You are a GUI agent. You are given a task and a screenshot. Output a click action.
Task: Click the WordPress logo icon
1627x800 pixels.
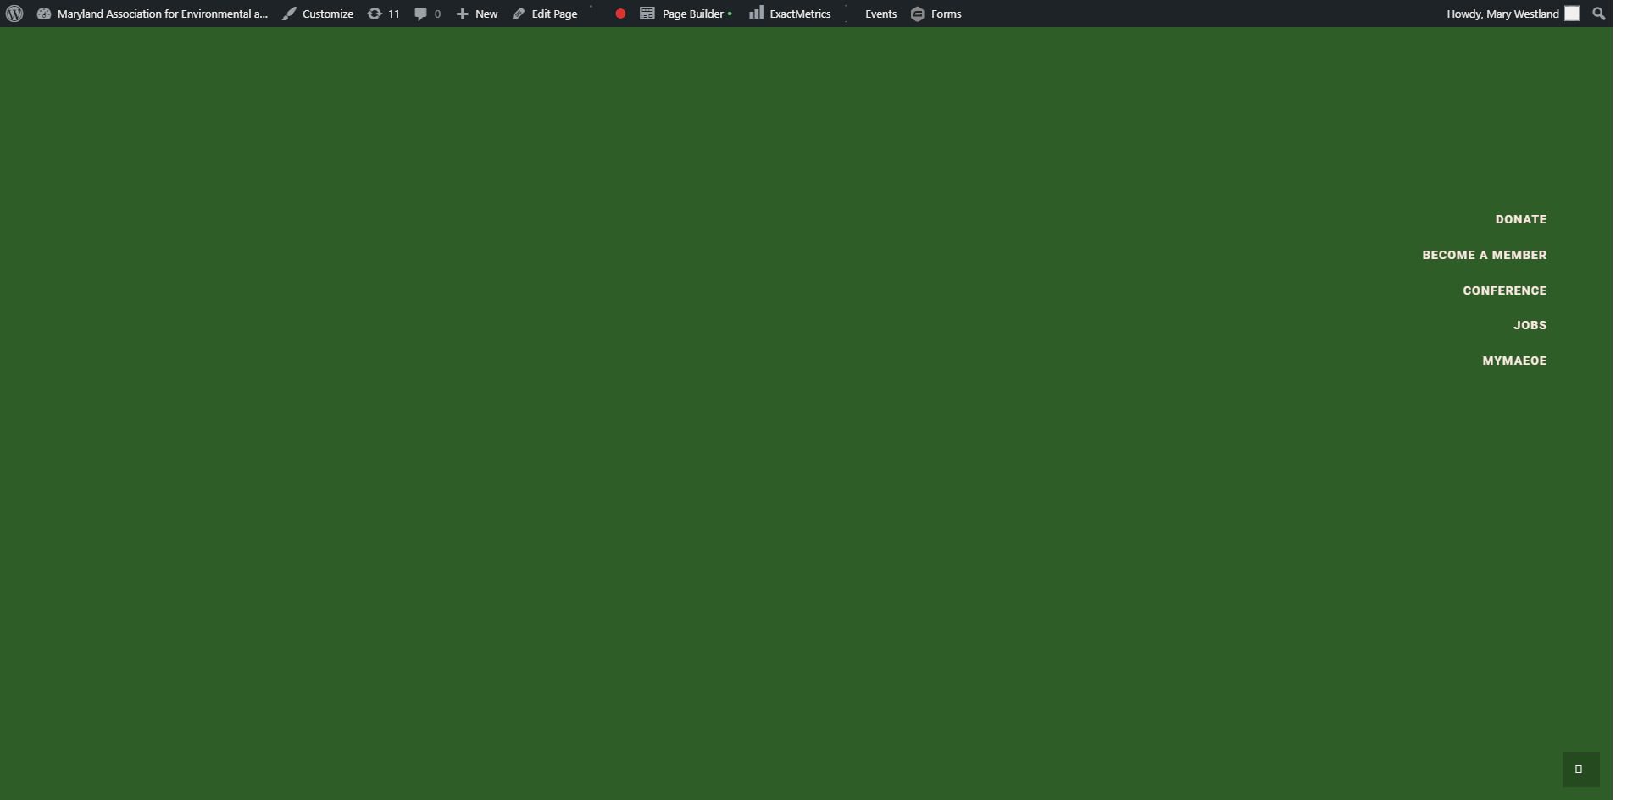14,14
